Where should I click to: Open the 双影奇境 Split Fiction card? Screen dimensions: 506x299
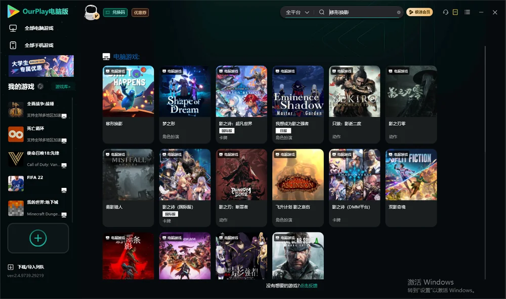pyautogui.click(x=411, y=188)
